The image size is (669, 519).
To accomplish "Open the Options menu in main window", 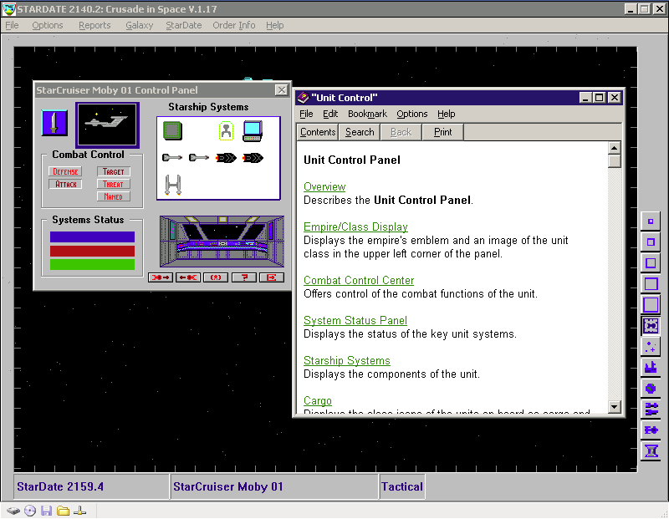I will point(48,25).
